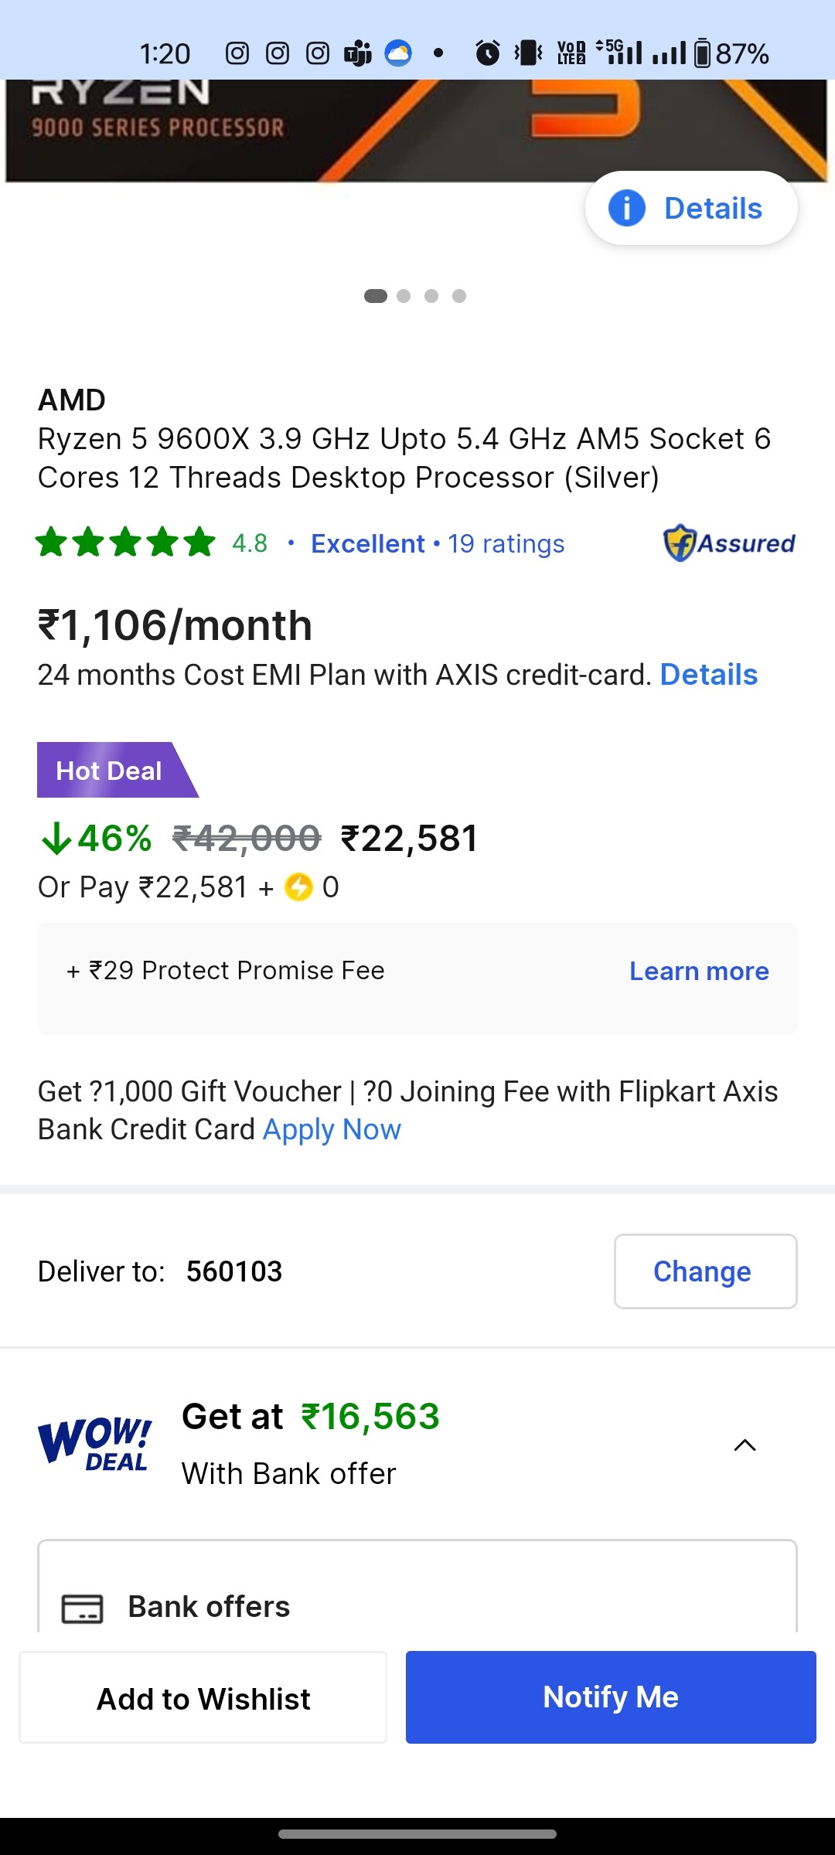
Task: Add the processor to Wishlist
Action: click(x=203, y=1698)
